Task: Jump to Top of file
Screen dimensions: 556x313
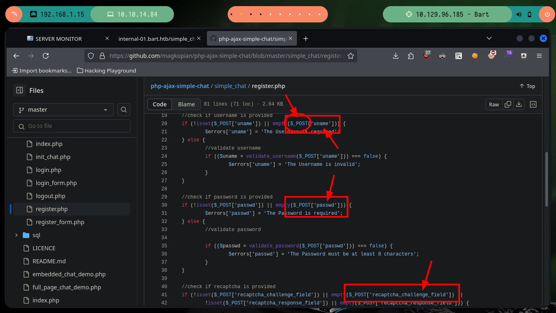Action: [527, 86]
